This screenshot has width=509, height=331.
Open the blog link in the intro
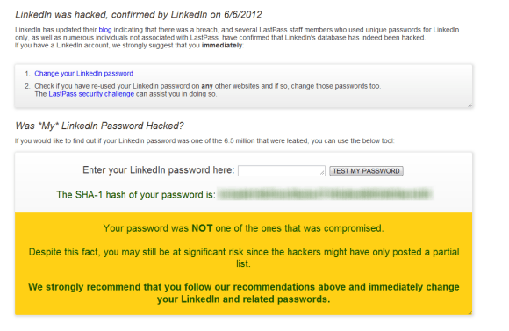click(104, 30)
